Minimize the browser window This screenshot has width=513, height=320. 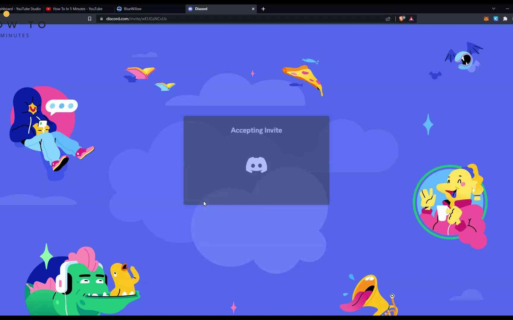coord(507,9)
